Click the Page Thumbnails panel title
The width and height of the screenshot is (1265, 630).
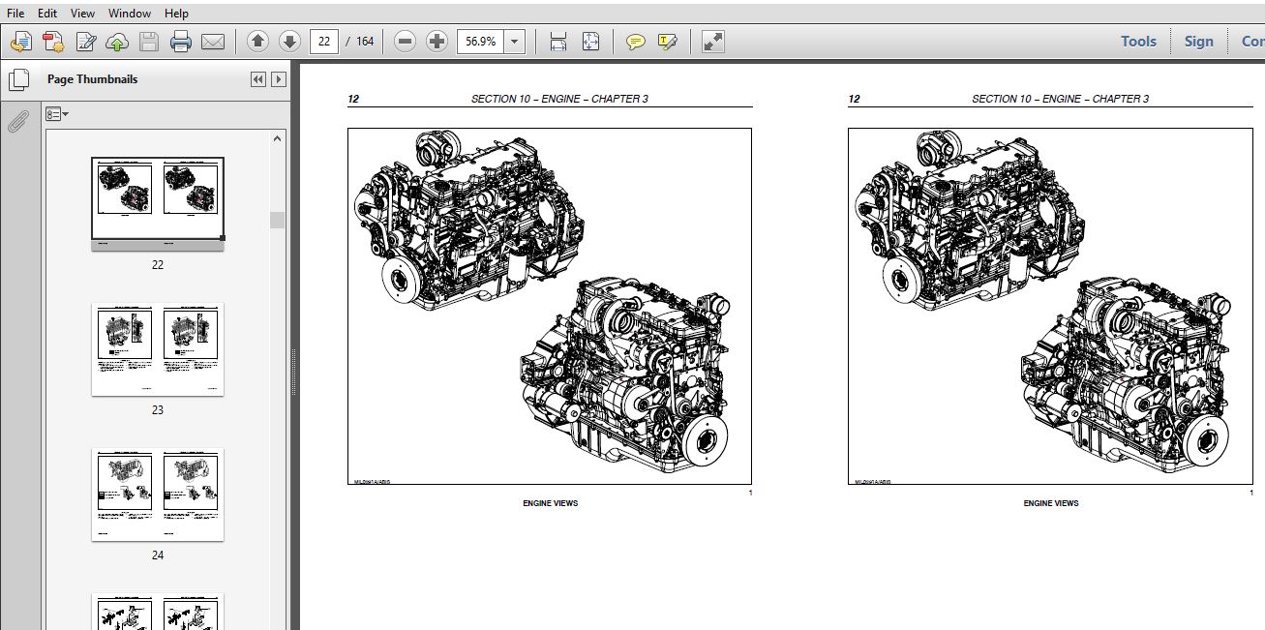click(92, 79)
